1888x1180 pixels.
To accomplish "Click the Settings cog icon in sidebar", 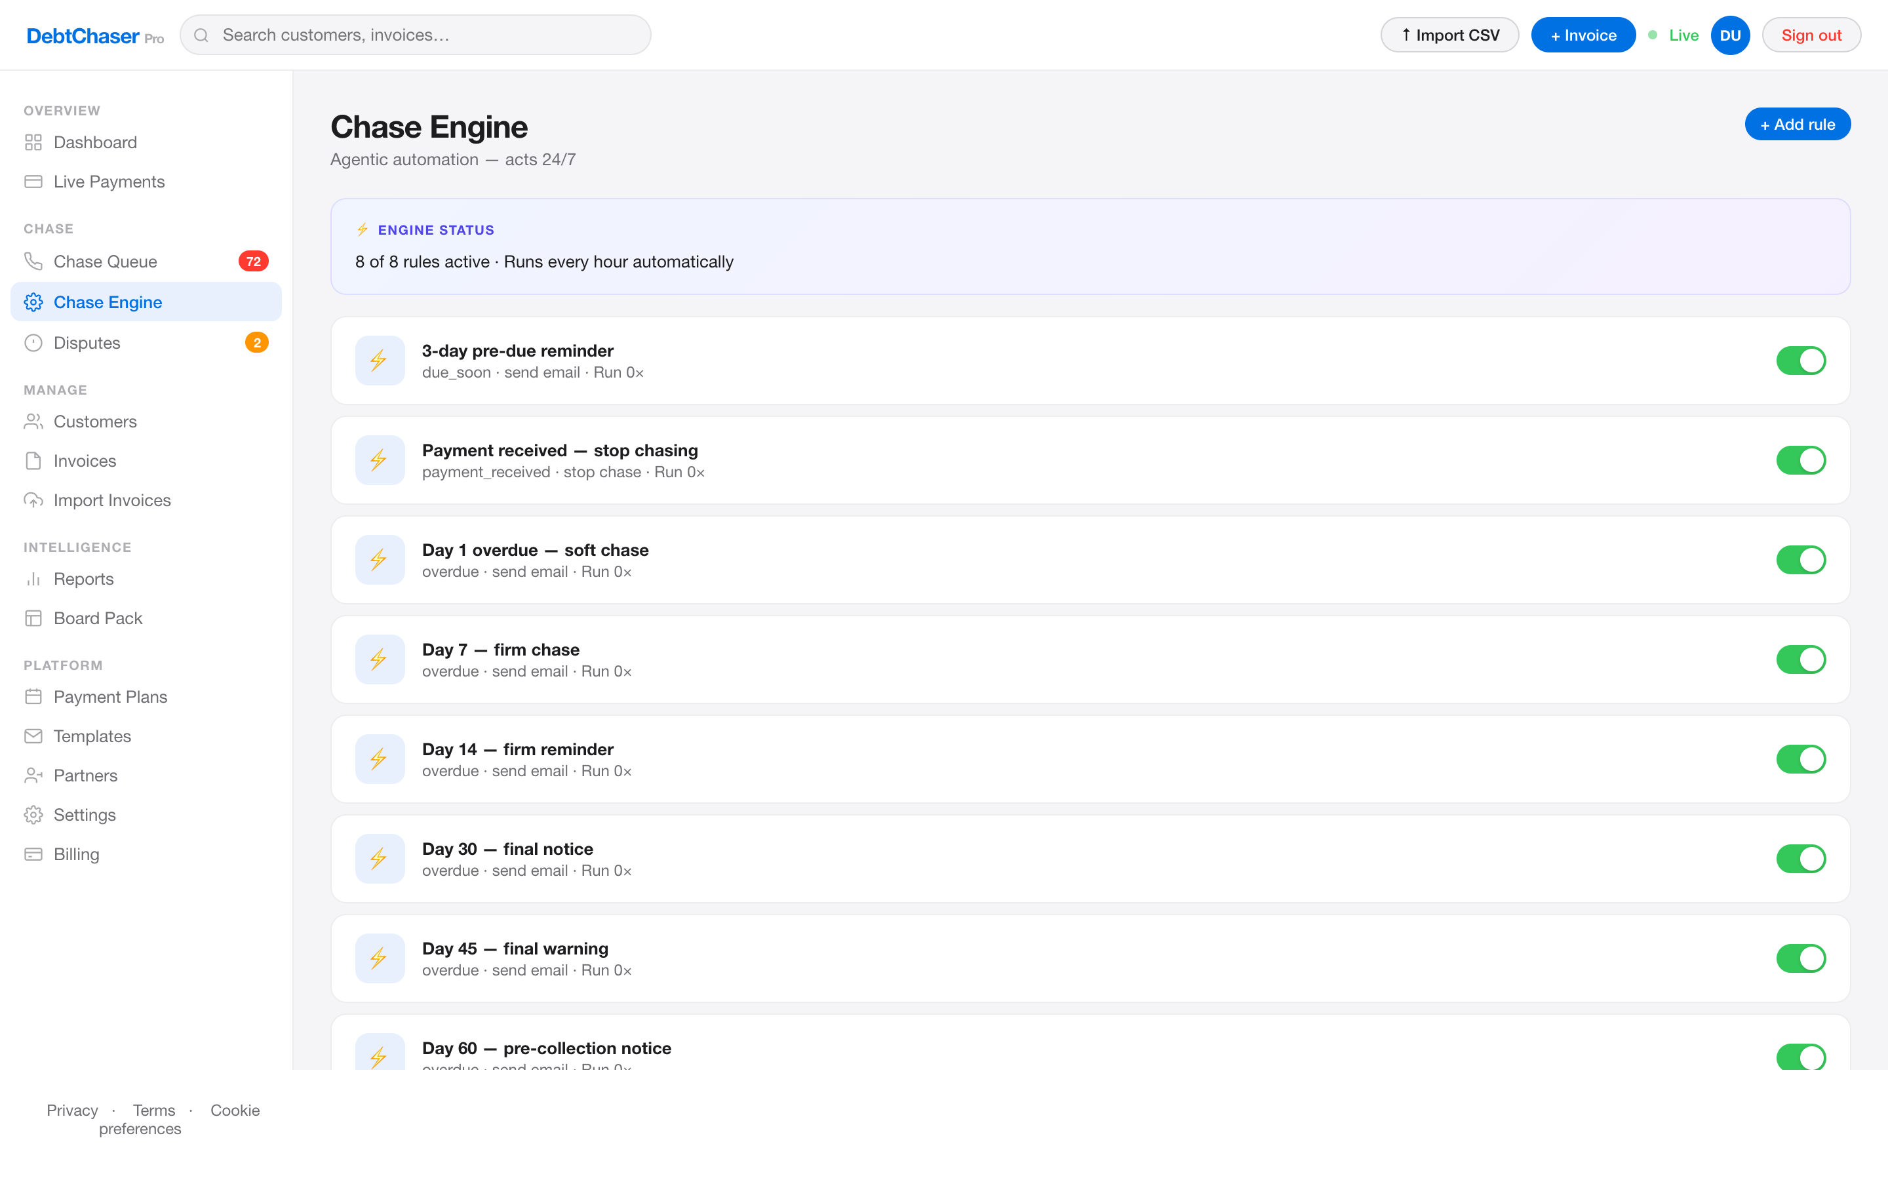I will click(x=33, y=815).
